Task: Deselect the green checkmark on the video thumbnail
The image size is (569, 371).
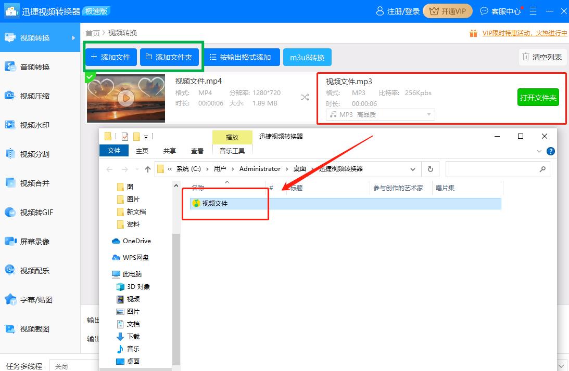Action: pos(90,76)
